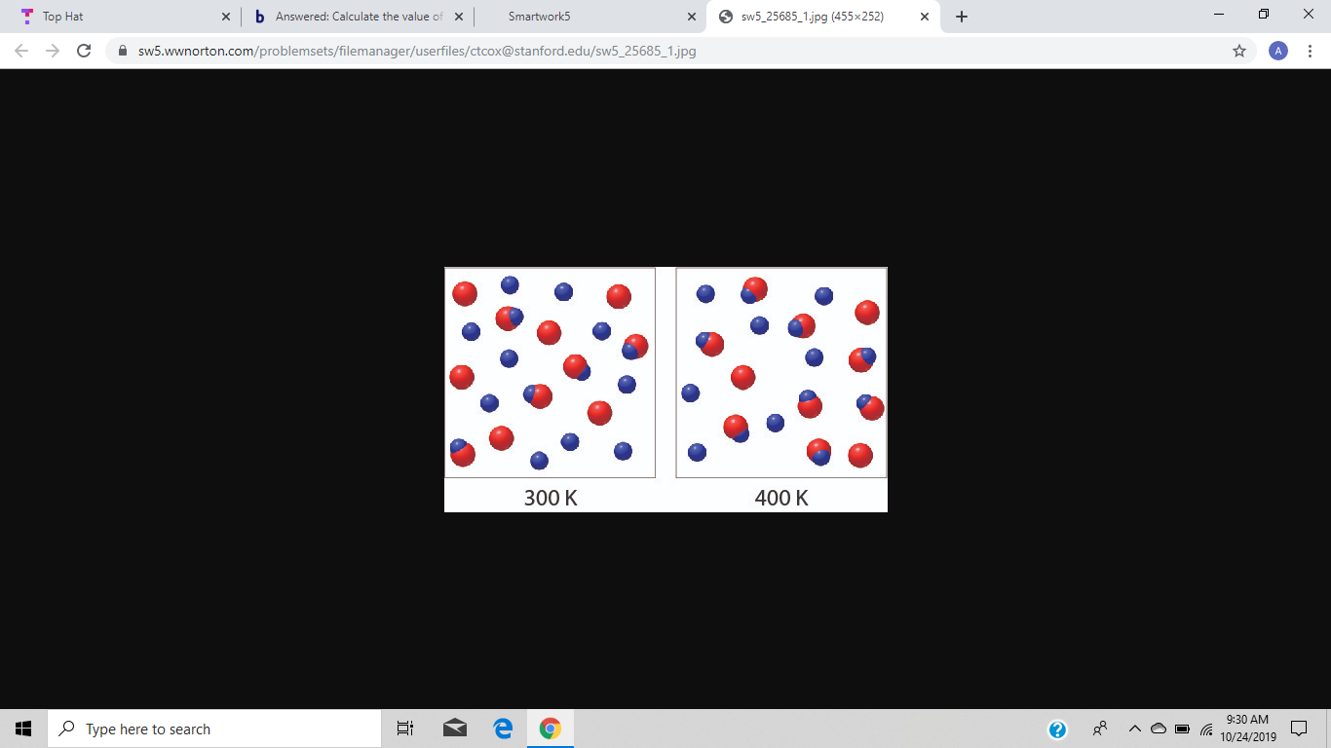Open the Get Help tray icon
Screen dimensions: 1331x748
click(1058, 729)
